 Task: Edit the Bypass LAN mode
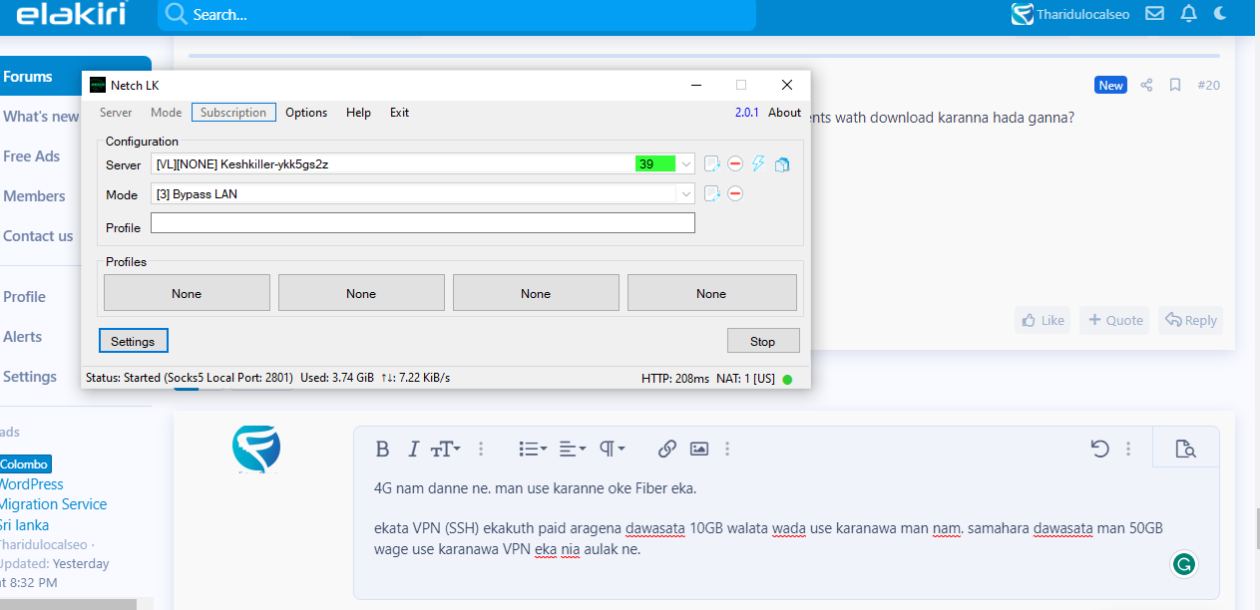[x=711, y=193]
